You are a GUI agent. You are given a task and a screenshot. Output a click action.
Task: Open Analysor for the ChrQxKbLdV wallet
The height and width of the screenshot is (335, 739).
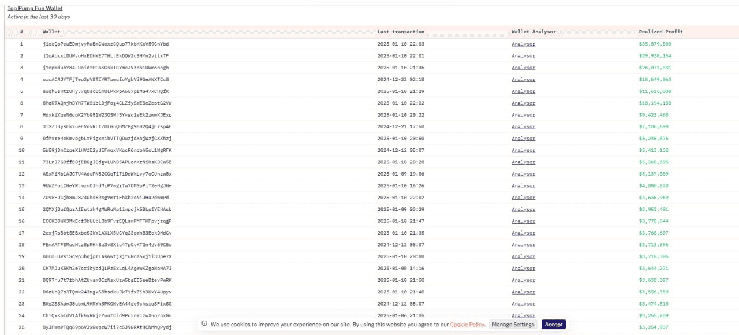tap(523, 315)
